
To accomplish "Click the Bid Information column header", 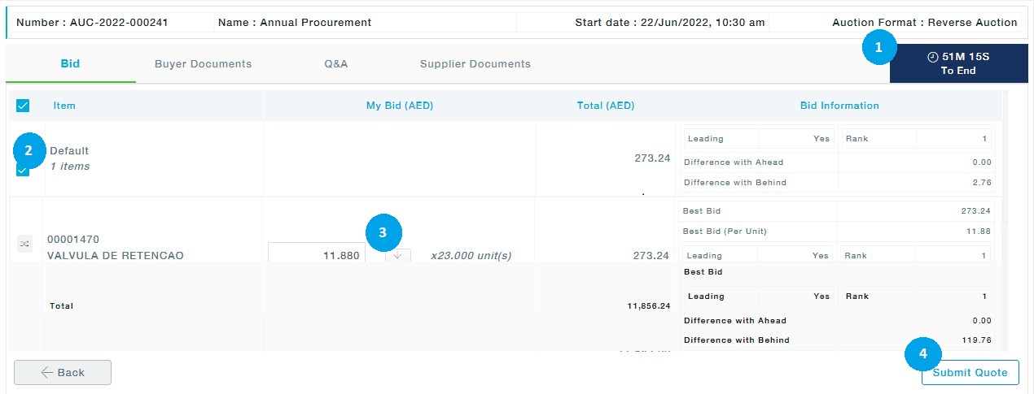I will coord(839,106).
